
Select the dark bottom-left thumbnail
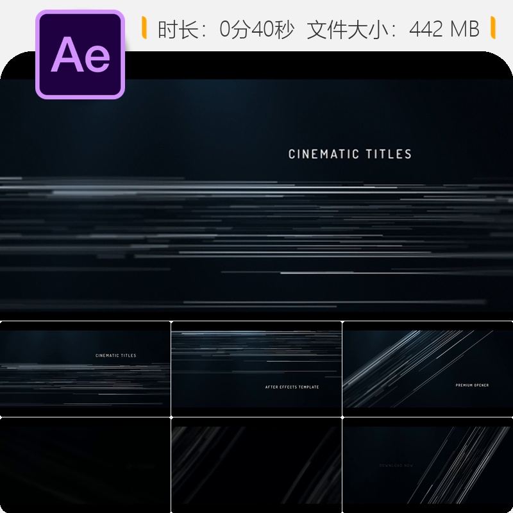click(85, 465)
